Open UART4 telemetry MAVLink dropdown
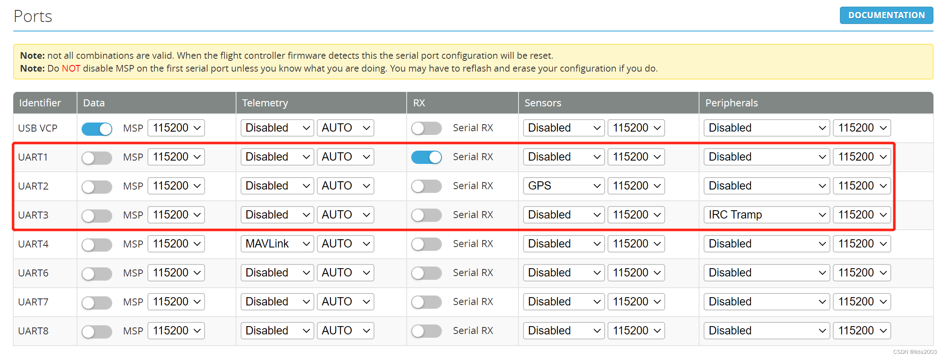The width and height of the screenshot is (943, 358). (x=277, y=244)
